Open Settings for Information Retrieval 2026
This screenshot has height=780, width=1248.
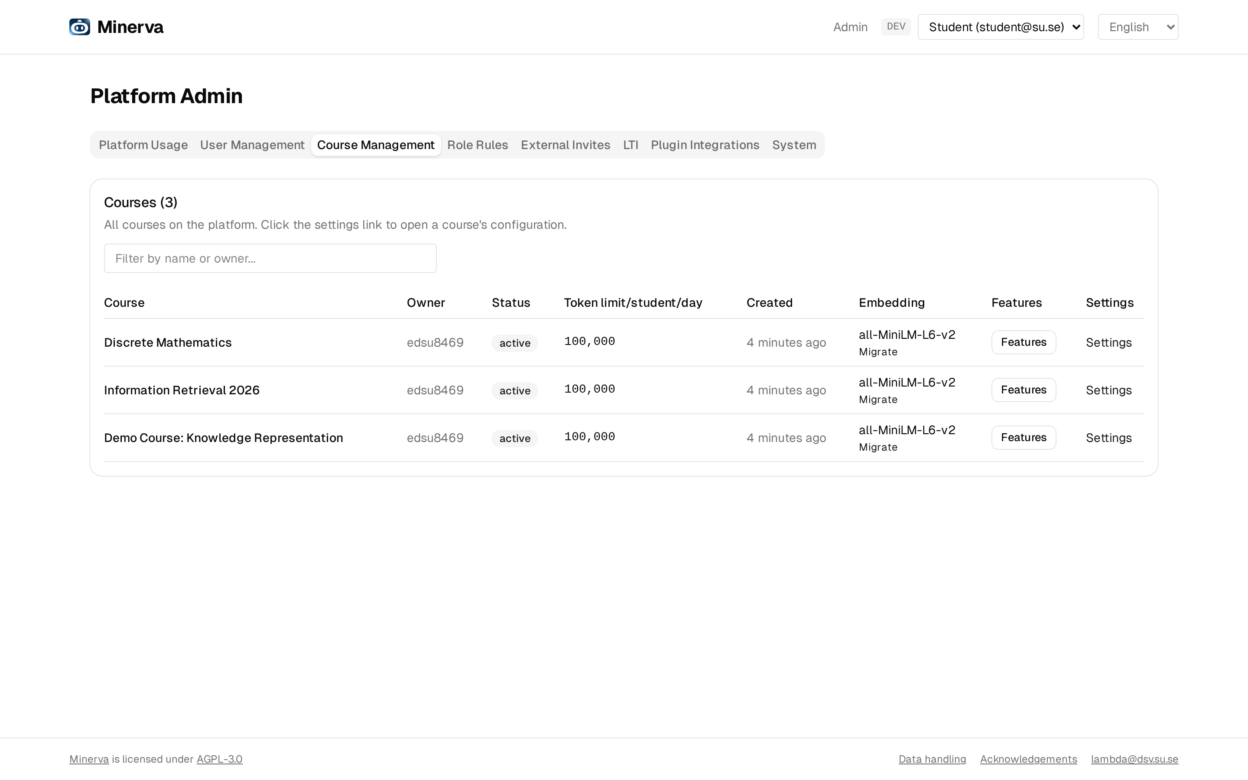[1109, 390]
